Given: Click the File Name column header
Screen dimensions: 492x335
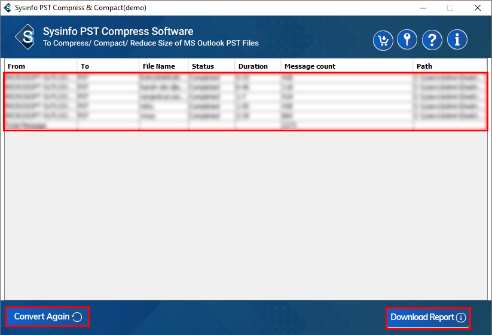Looking at the screenshot, I should (x=163, y=66).
